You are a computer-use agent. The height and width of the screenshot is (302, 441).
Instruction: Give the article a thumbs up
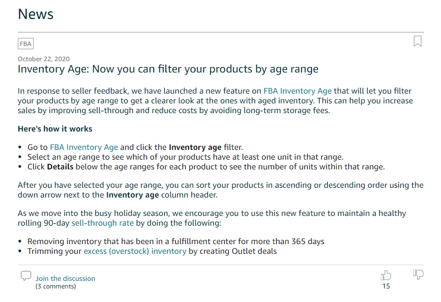[386, 275]
